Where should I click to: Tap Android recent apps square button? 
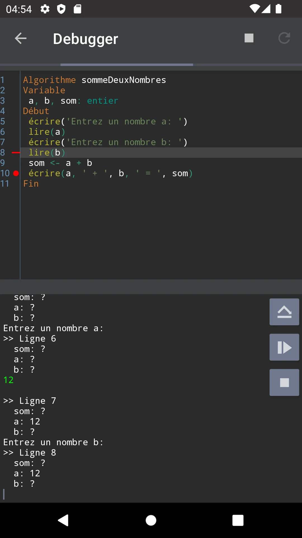[x=238, y=520]
